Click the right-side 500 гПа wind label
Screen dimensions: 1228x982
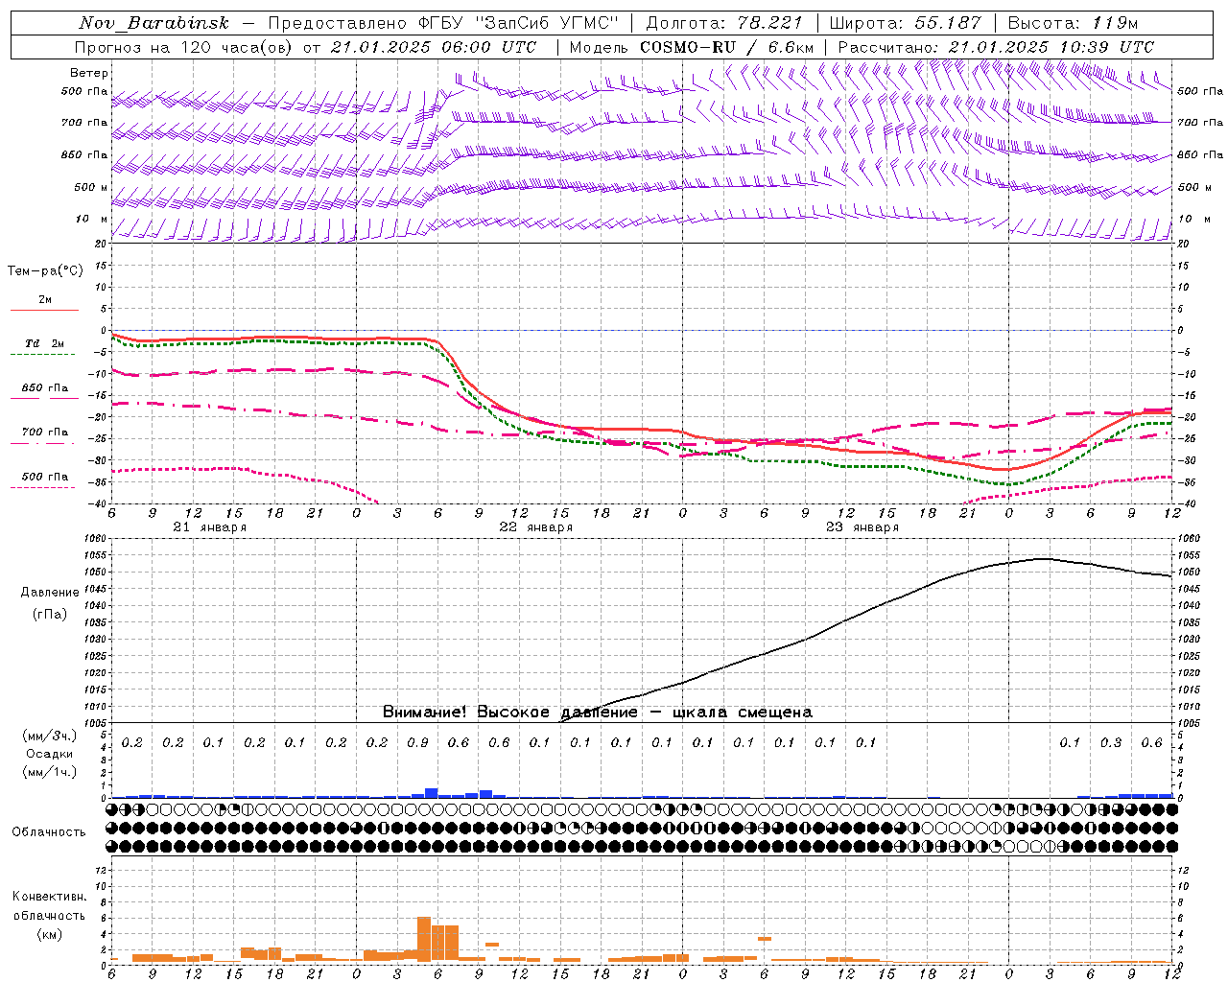coord(1200,91)
